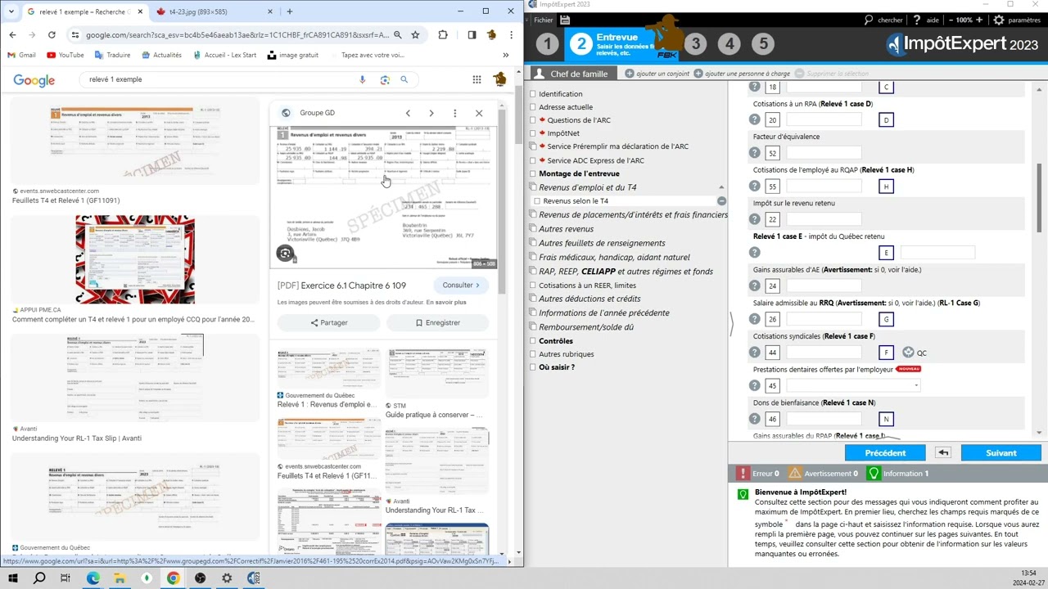The width and height of the screenshot is (1048, 589).
Task: Collapse the Revenus selon le T4 item
Action: 721,200
